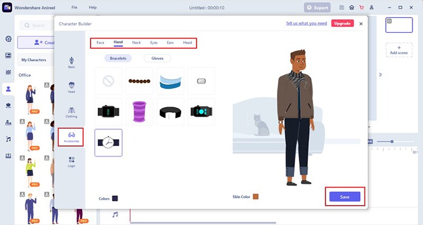Open the Basic category in Character Builder

pos(71,62)
